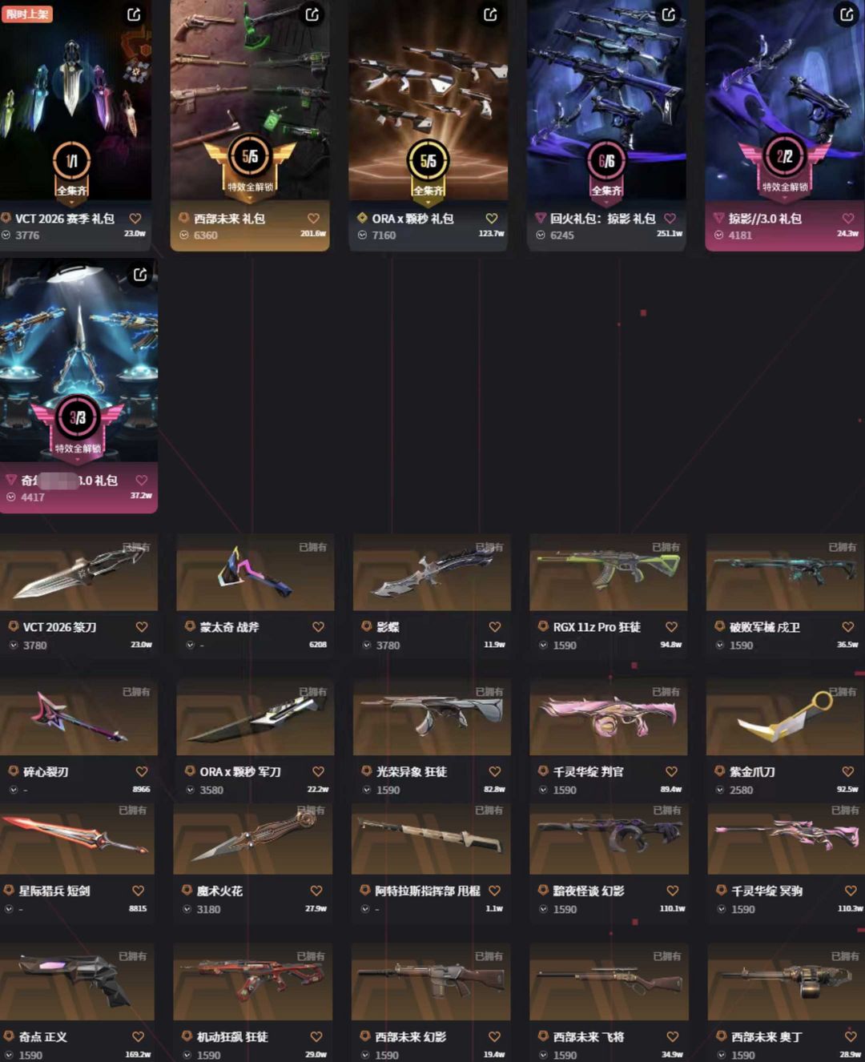
Task: Open VCT 2026 茶刀 knife thumbnail
Action: [78, 573]
